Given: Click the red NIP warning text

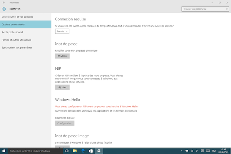Looking at the screenshot, I should (x=97, y=106).
